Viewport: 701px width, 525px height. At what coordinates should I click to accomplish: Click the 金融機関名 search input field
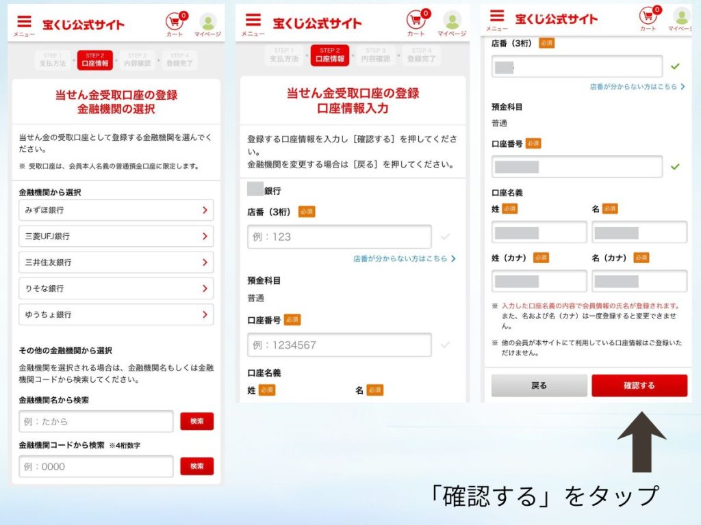pyautogui.click(x=96, y=421)
